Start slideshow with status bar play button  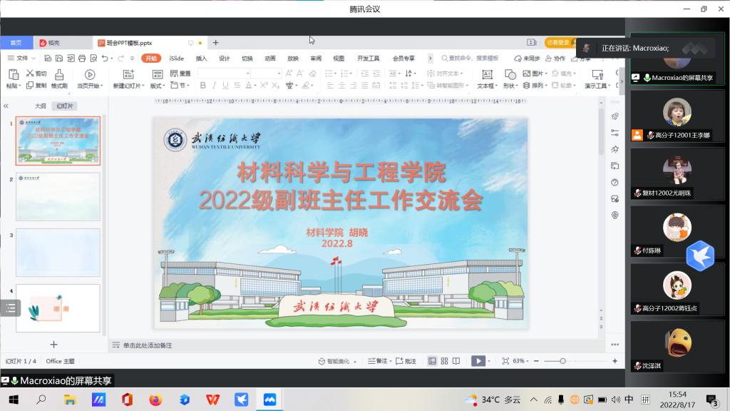(478, 361)
